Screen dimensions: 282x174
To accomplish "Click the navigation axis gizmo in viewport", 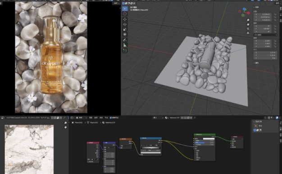I will tap(244, 12).
